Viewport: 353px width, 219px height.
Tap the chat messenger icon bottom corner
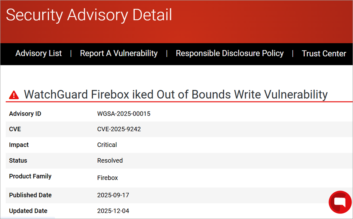pyautogui.click(x=340, y=202)
